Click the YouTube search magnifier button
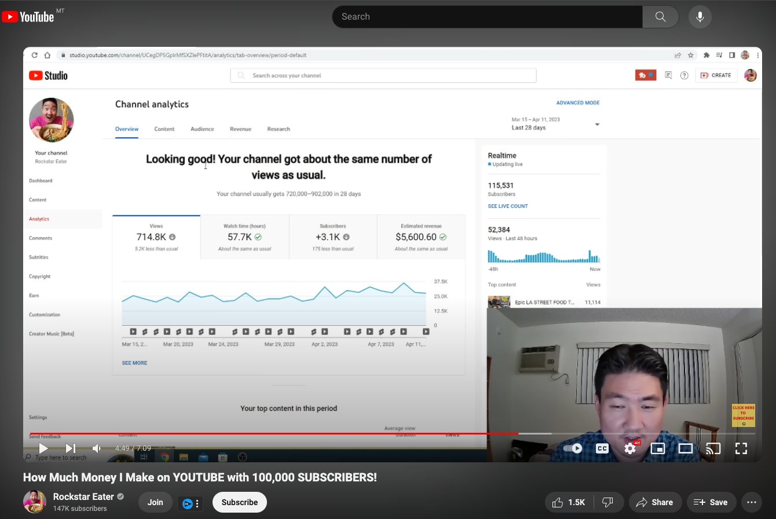The image size is (776, 519). 660,17
